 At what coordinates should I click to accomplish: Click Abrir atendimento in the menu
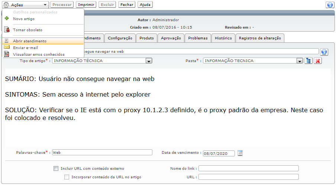(x=30, y=41)
